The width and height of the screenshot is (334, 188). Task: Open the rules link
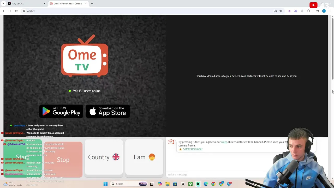pos(224,142)
